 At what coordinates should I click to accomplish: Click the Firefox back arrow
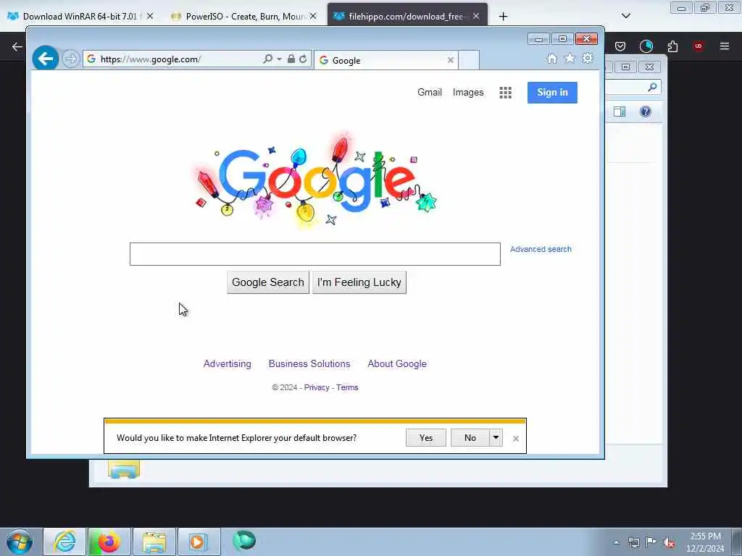click(17, 46)
